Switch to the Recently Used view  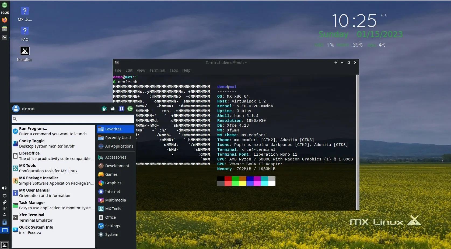(x=117, y=138)
